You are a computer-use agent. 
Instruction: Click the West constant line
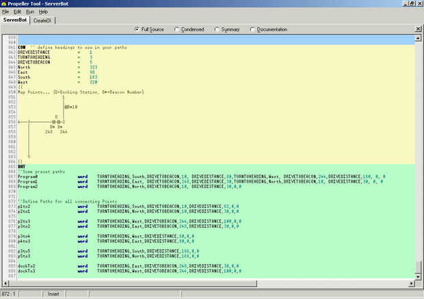pos(57,82)
